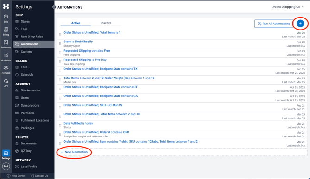Click handle for Requested Shipping contains Free
310x179 pixels.
(60, 53)
